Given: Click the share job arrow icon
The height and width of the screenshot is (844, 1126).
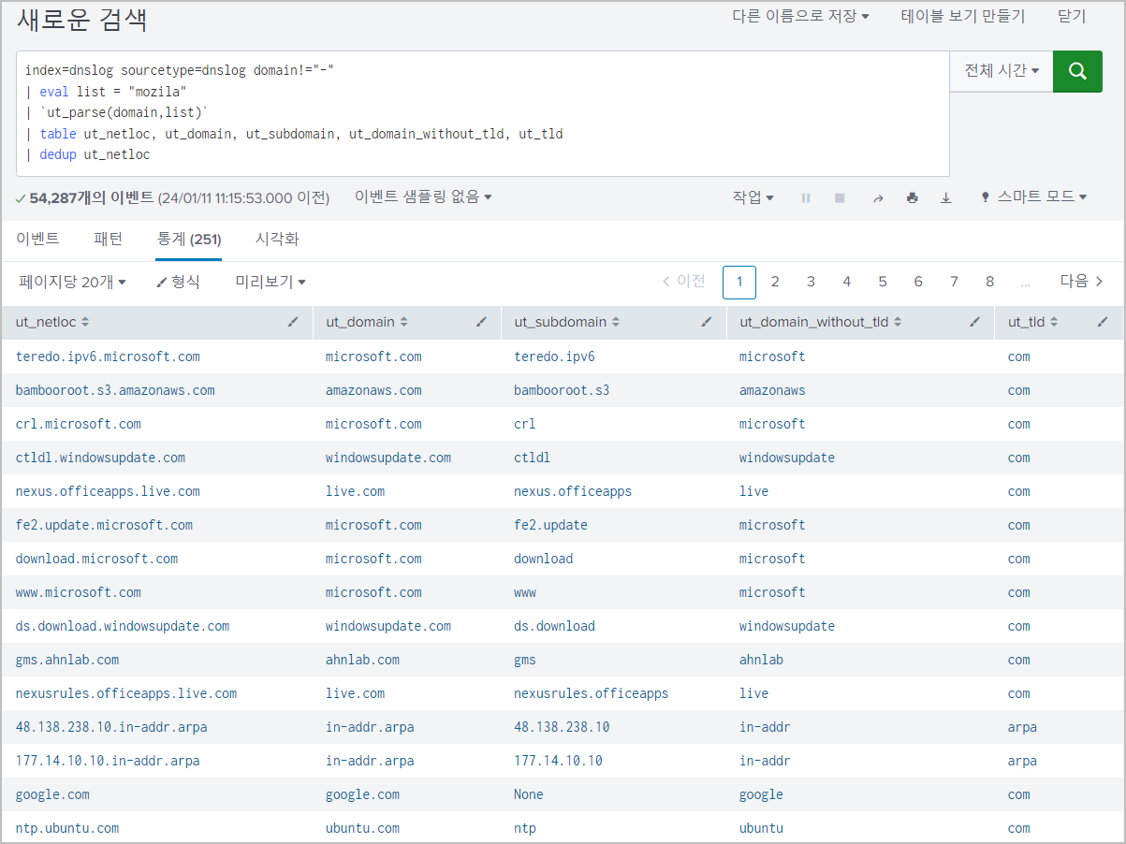Looking at the screenshot, I should coord(878,198).
